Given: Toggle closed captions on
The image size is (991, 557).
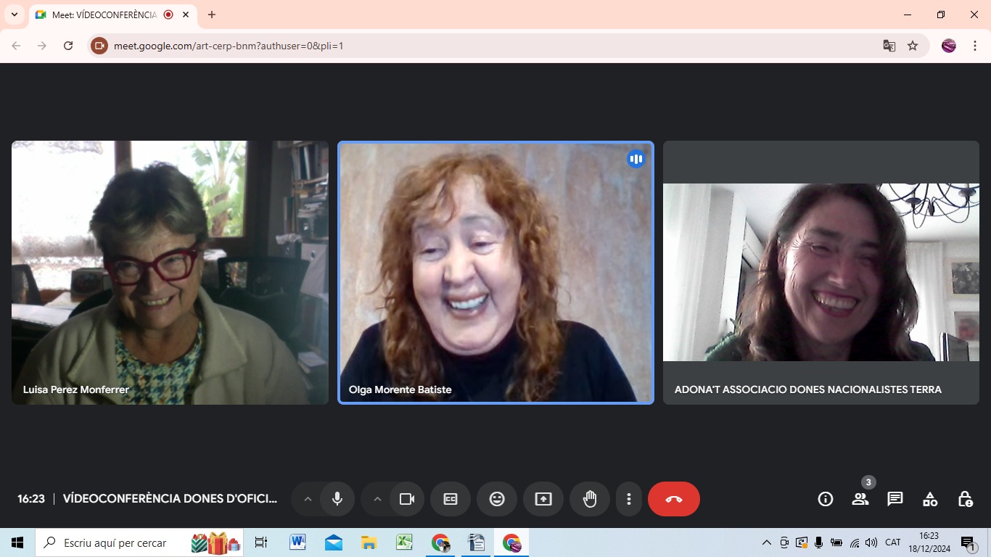Looking at the screenshot, I should [x=451, y=499].
